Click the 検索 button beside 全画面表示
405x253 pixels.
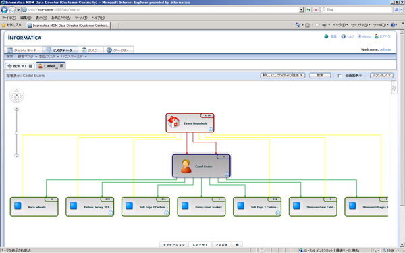(x=320, y=75)
